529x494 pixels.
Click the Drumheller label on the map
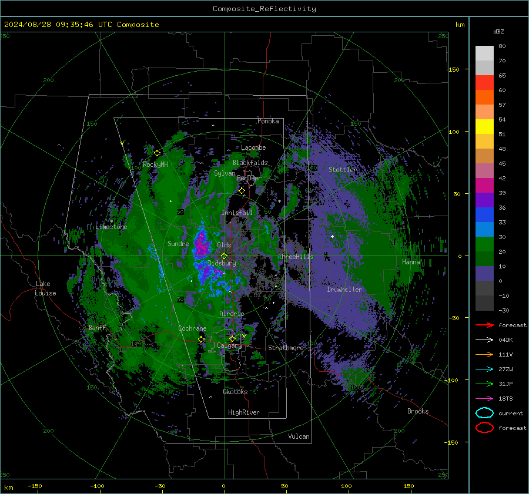(x=344, y=290)
